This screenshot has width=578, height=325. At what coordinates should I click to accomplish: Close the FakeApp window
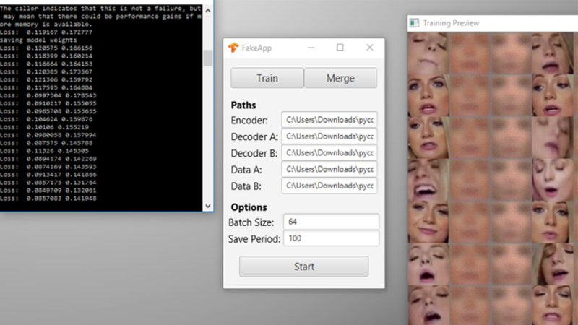(369, 48)
